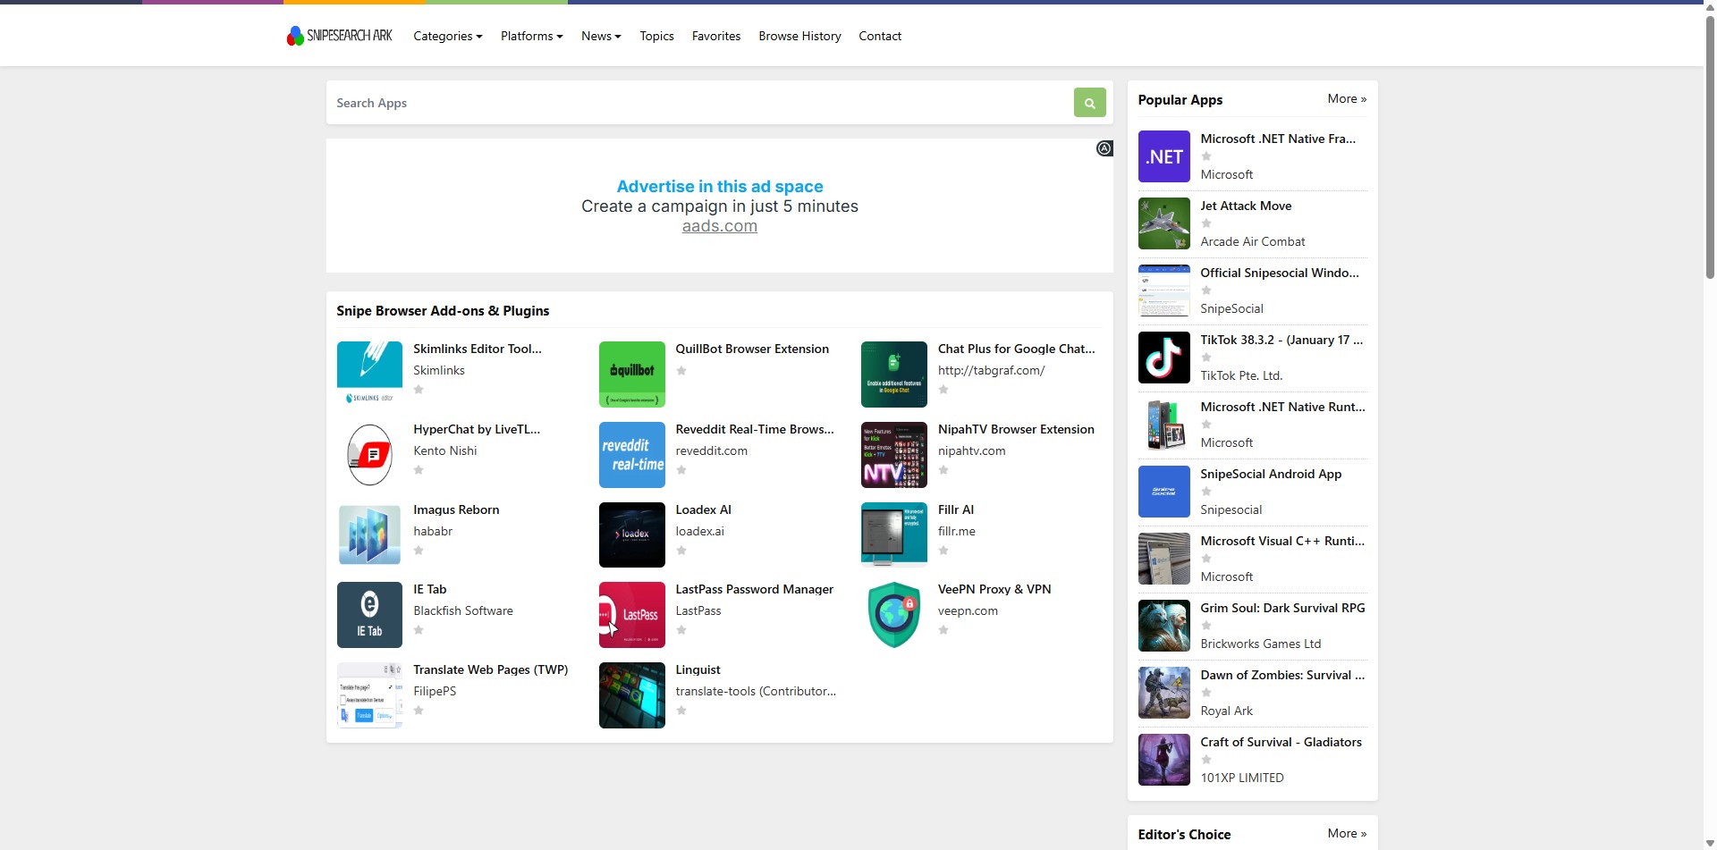
Task: Favorite QuillBot Browser Extension with star
Action: coord(681,370)
